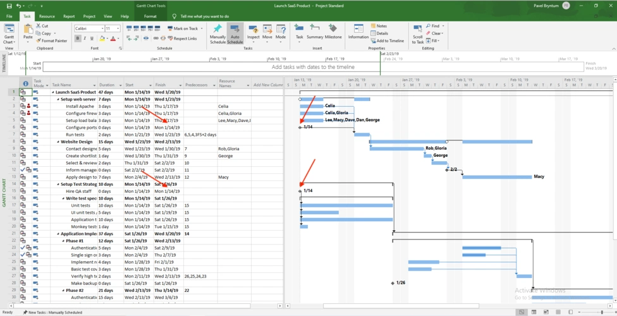Switch to the Resource ribbon tab
Image resolution: width=617 pixels, height=316 pixels.
pyautogui.click(x=47, y=16)
